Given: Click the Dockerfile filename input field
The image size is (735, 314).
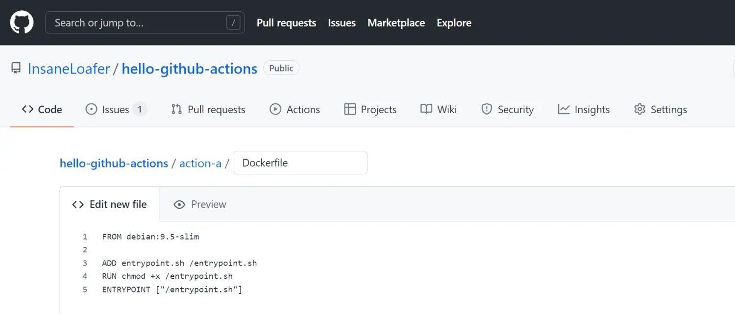Looking at the screenshot, I should click(x=300, y=163).
